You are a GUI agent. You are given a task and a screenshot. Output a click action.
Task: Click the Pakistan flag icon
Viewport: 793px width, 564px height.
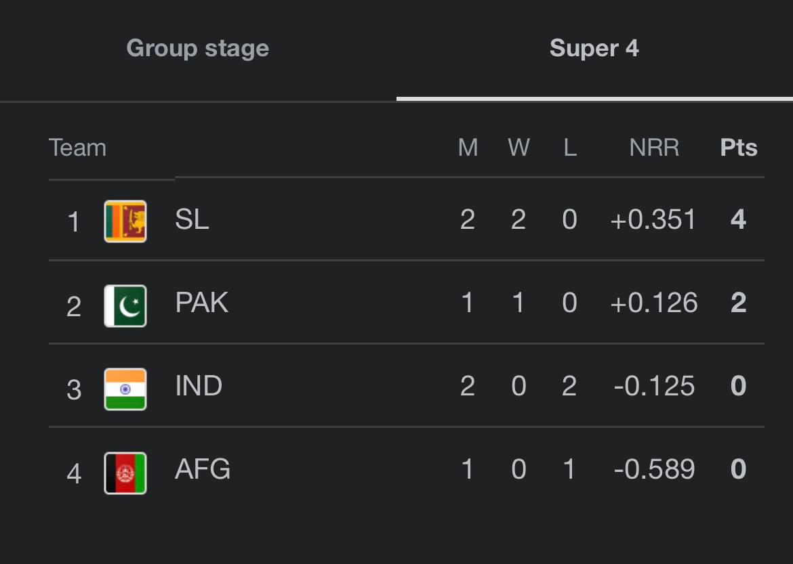[125, 305]
